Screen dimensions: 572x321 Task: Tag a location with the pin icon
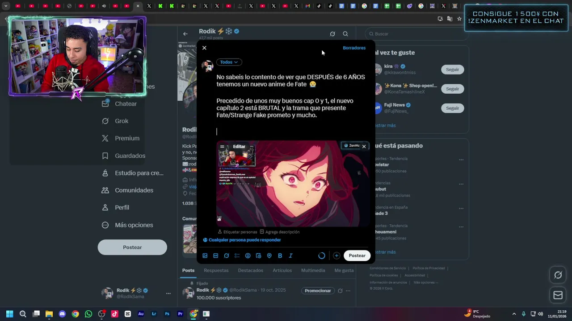(x=269, y=255)
